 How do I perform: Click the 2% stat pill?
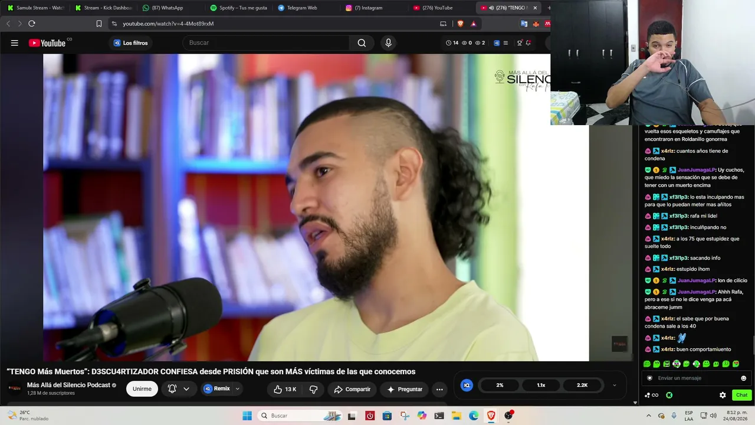pos(500,385)
